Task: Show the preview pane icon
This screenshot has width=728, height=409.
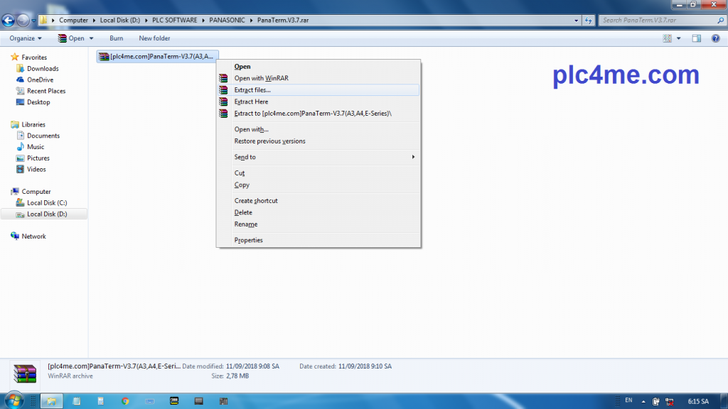Action: [x=697, y=38]
